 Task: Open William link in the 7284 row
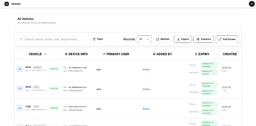(146, 109)
